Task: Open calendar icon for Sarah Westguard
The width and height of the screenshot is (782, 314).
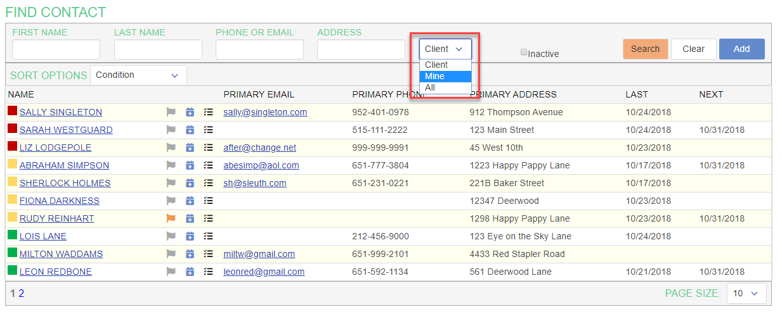Action: pyautogui.click(x=190, y=130)
